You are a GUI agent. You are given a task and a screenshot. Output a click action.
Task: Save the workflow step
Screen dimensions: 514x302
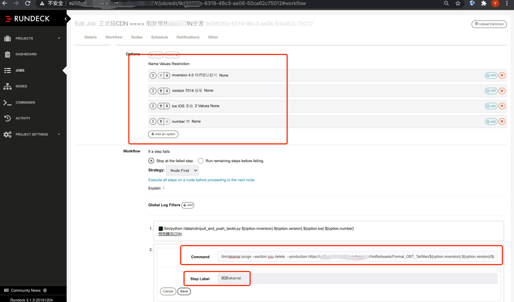[x=184, y=292]
